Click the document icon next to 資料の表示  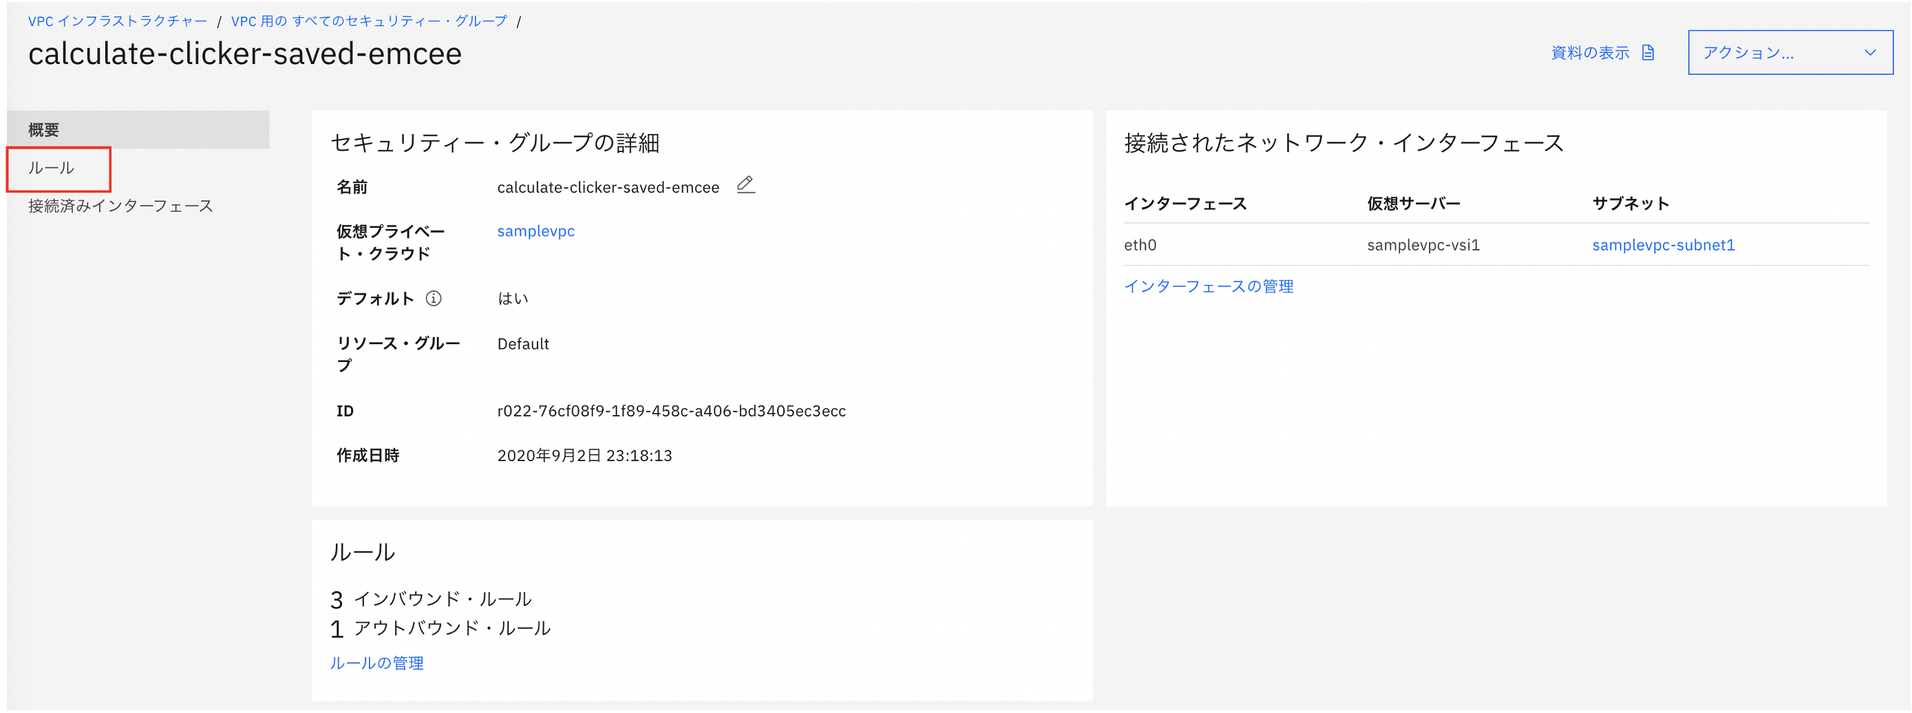click(1648, 53)
